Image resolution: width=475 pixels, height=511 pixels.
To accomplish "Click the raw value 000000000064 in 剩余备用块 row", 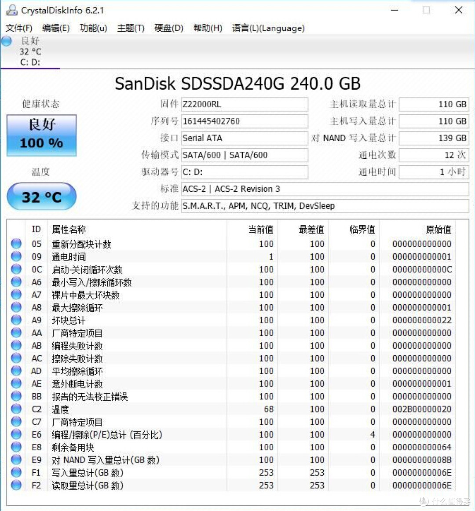I will [x=422, y=447].
